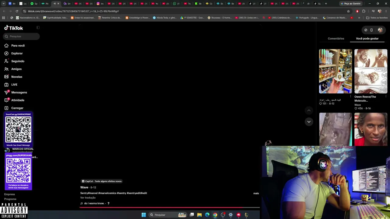The image size is (390, 219).
Task: Click the mobile phone app icon
Action: point(371,30)
